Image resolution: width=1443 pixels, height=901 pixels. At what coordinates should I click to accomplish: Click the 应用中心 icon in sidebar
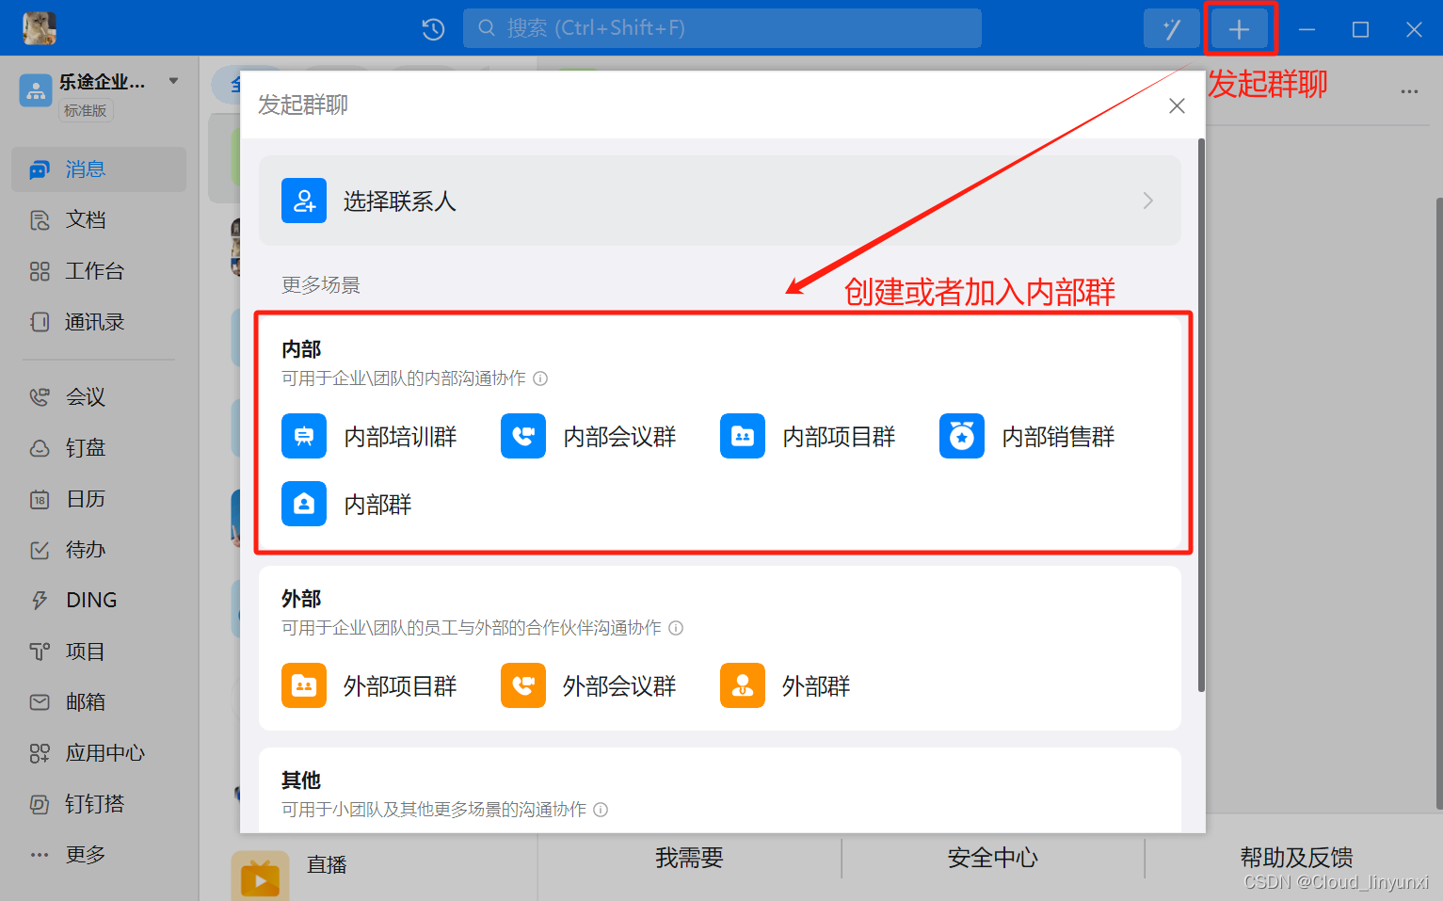40,753
